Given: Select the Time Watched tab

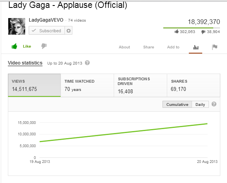Looking at the screenshot, I should pos(87,85).
